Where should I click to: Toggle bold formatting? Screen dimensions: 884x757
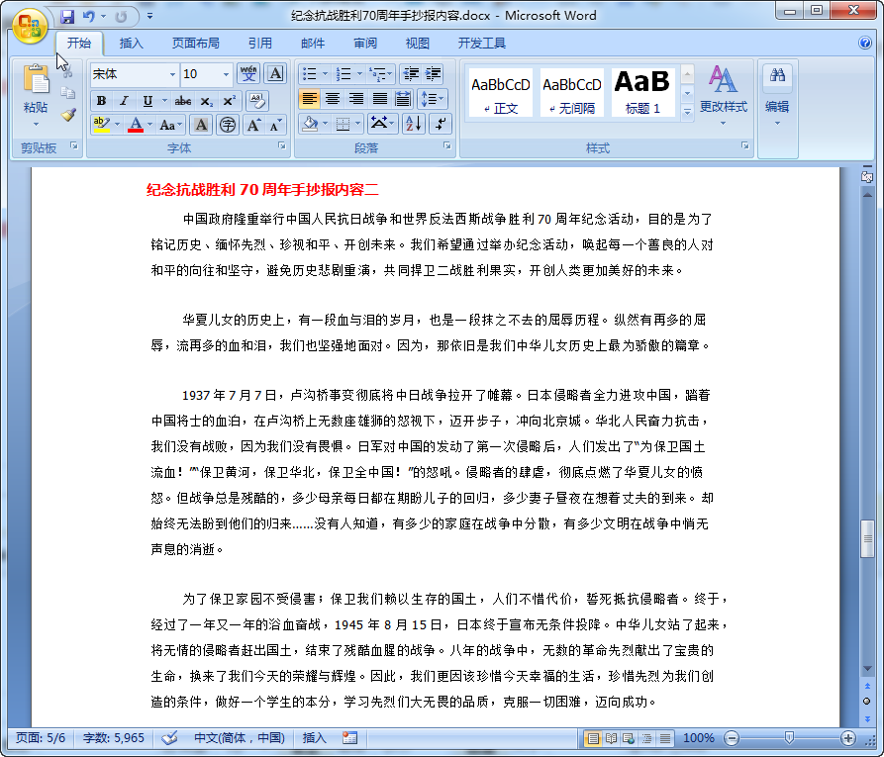point(100,101)
